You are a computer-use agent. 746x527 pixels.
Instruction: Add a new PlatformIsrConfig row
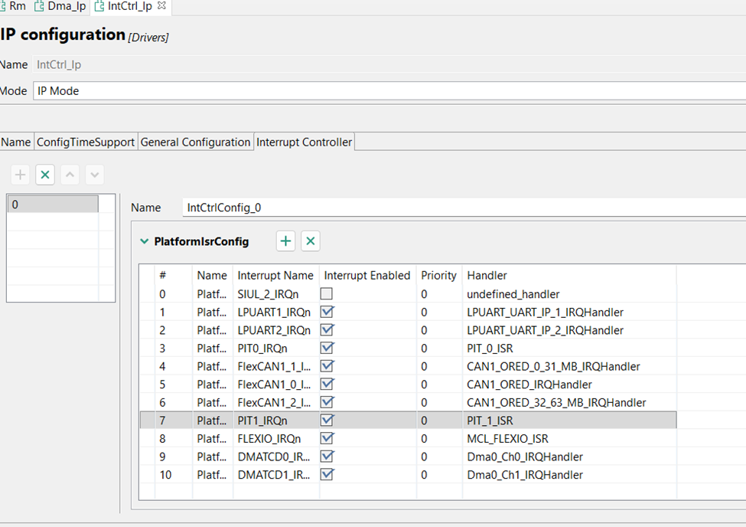point(285,241)
